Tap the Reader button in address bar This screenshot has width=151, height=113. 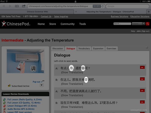coord(97,6)
